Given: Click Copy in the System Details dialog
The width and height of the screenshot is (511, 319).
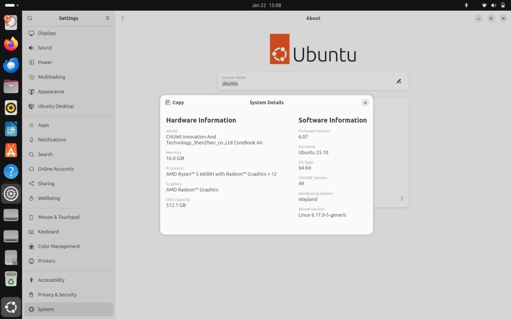Looking at the screenshot, I should click(x=174, y=102).
